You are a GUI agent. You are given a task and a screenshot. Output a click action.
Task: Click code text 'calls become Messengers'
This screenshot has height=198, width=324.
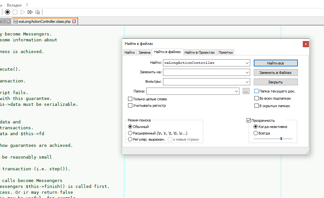point(32,181)
